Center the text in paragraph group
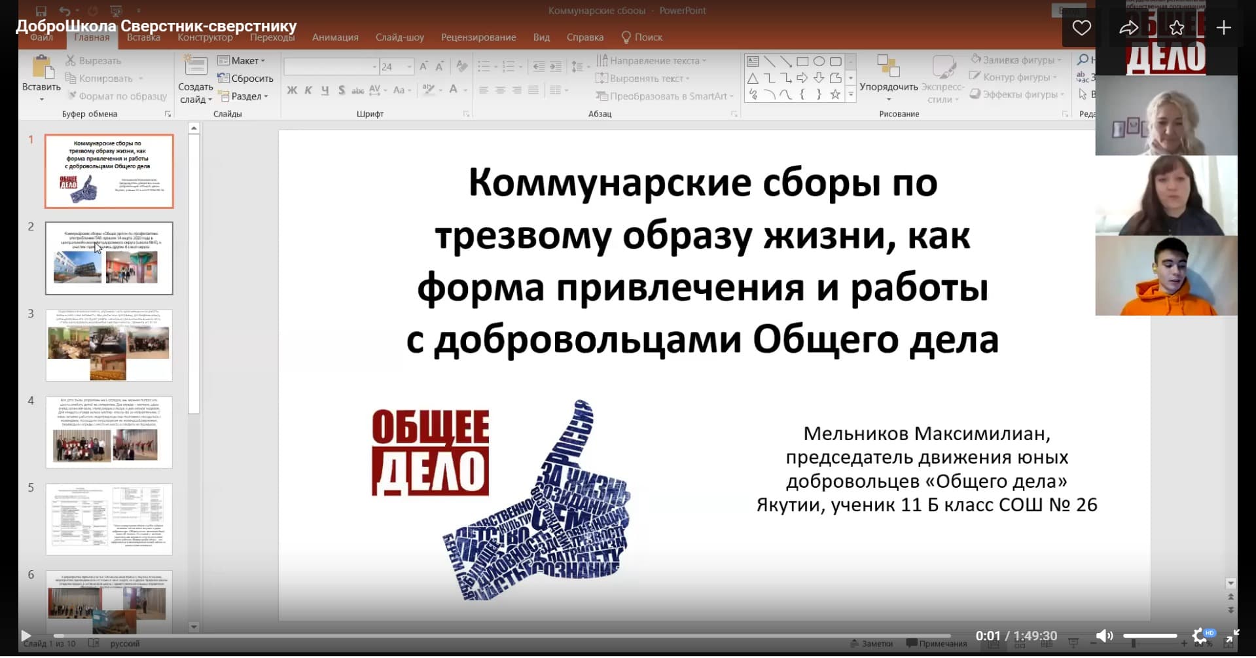This screenshot has width=1256, height=658. [500, 90]
